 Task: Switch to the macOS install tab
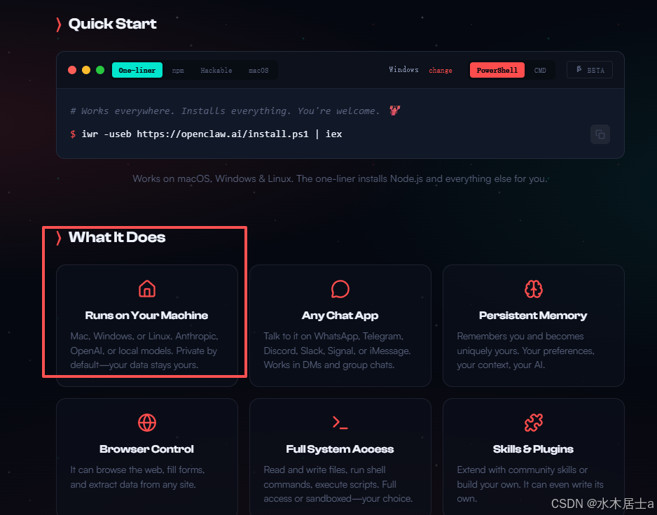click(x=258, y=71)
